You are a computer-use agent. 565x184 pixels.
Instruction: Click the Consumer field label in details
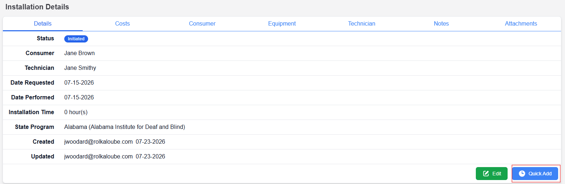tap(40, 53)
